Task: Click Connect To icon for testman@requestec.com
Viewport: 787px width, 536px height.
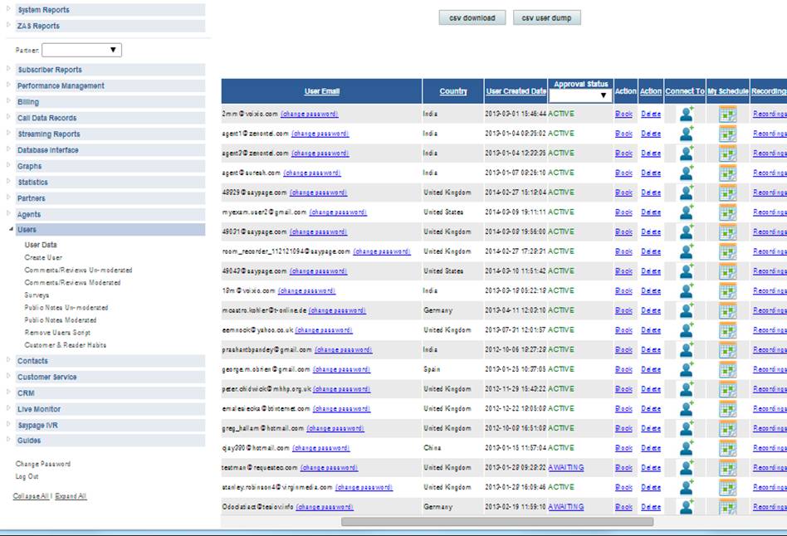Action: click(x=686, y=468)
